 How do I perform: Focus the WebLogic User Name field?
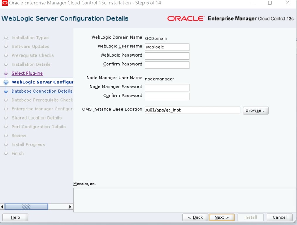pos(167,47)
